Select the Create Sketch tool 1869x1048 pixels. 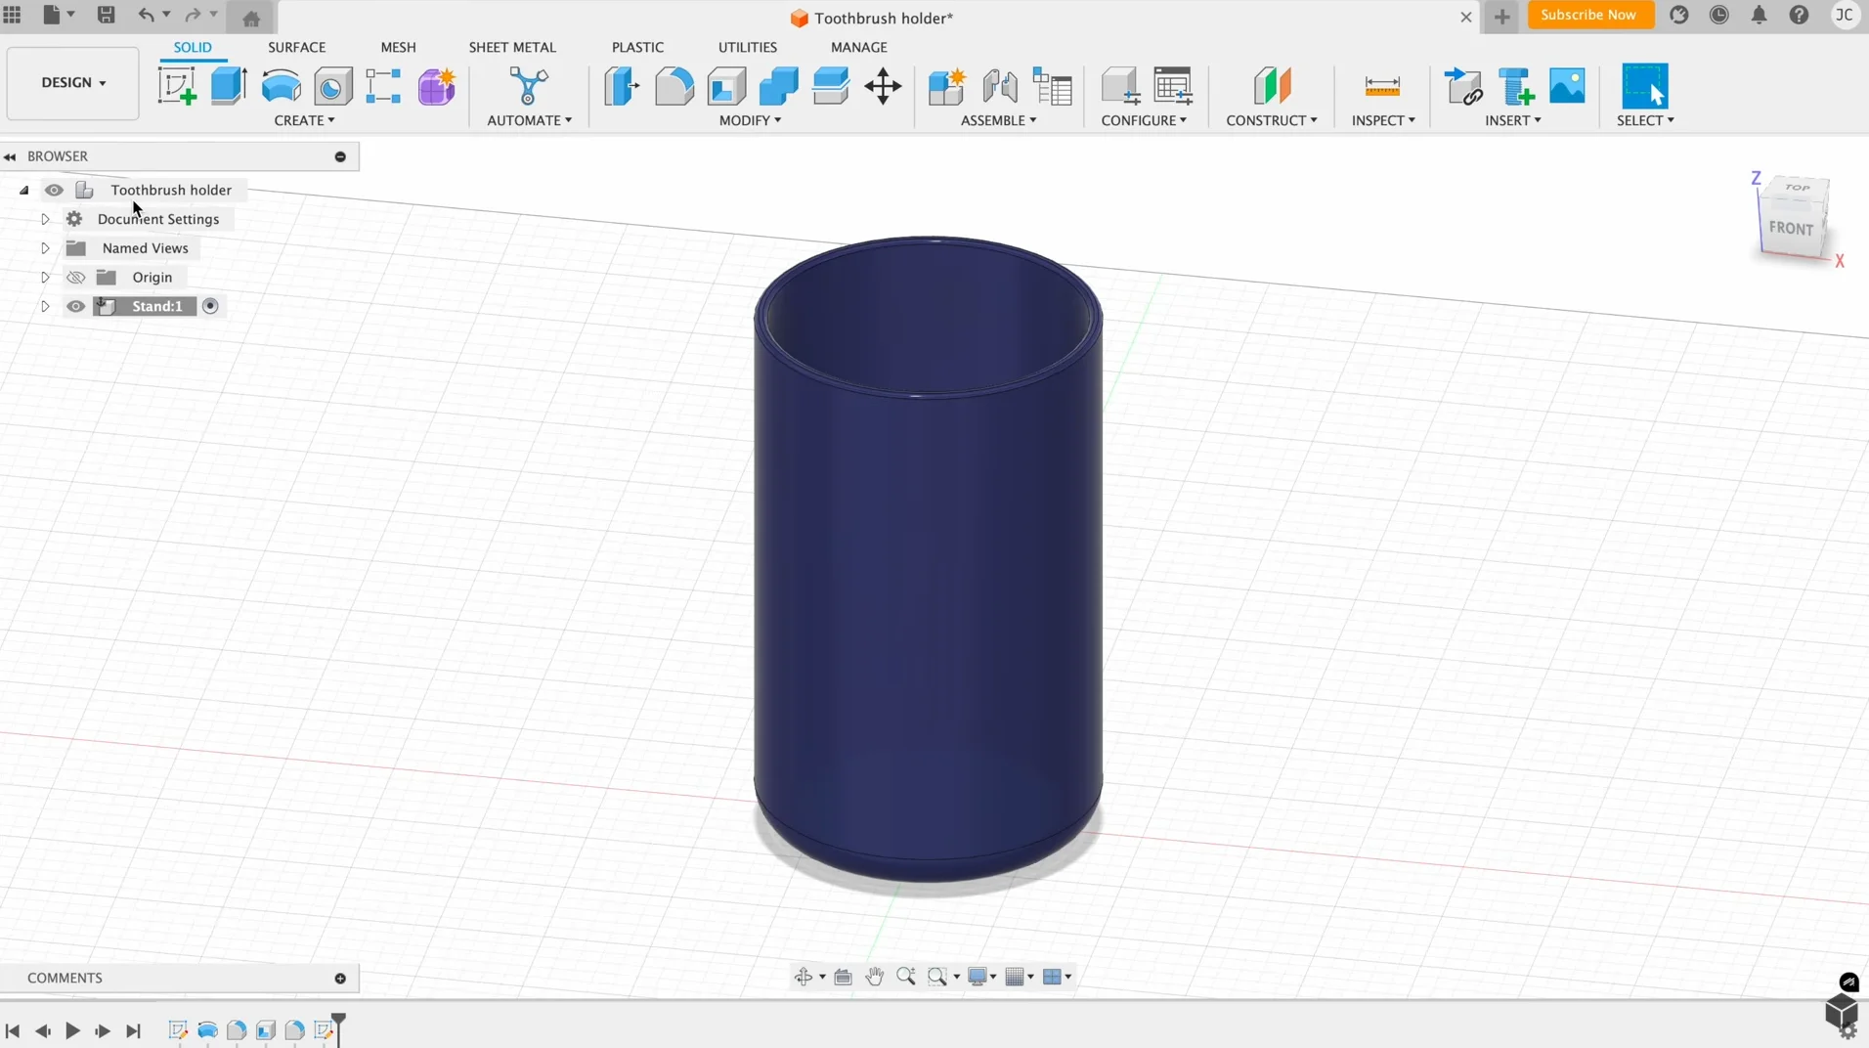pyautogui.click(x=176, y=86)
